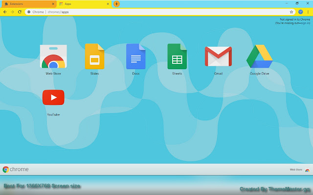This screenshot has width=313, height=195.
Task: Minimize the Chrome window
Action: [x=287, y=3]
